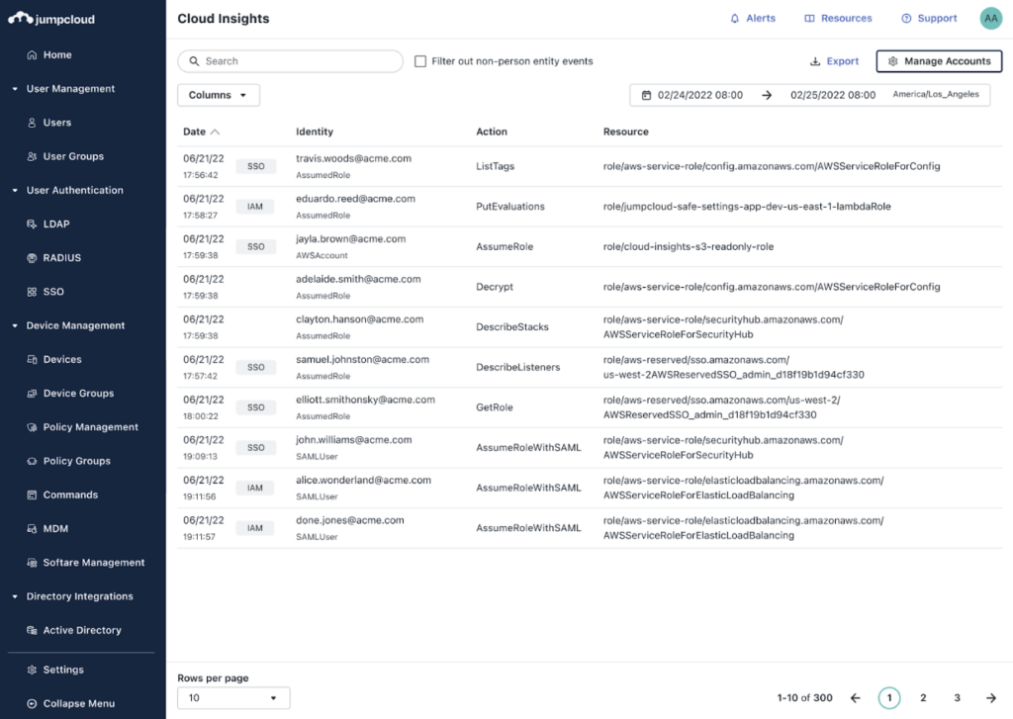This screenshot has width=1013, height=719.
Task: Open the Columns dropdown
Action: pyautogui.click(x=219, y=95)
